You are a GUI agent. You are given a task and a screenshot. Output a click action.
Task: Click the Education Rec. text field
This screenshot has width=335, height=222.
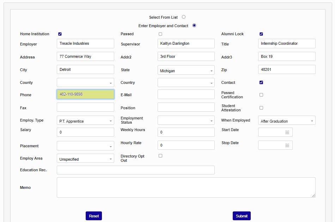pos(136,170)
